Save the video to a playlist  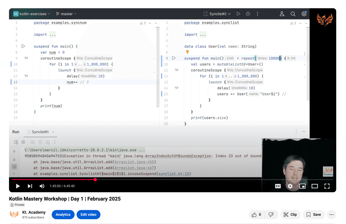(314, 215)
